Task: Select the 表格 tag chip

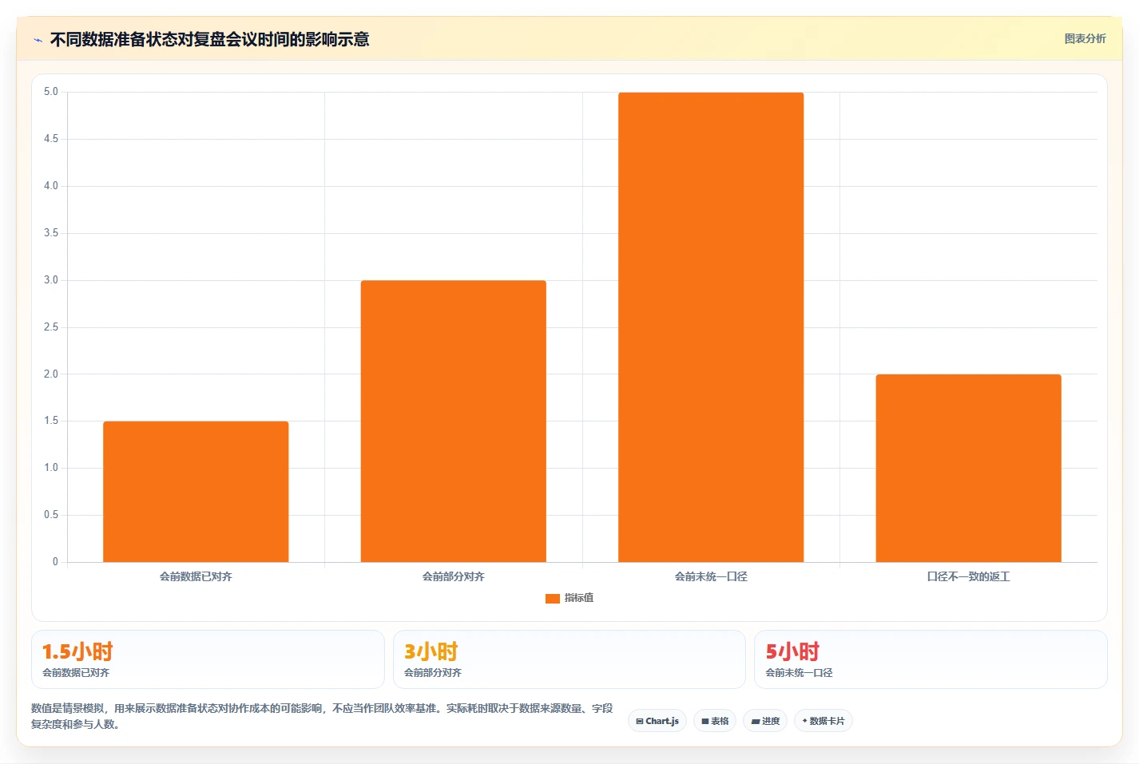Action: pyautogui.click(x=715, y=721)
